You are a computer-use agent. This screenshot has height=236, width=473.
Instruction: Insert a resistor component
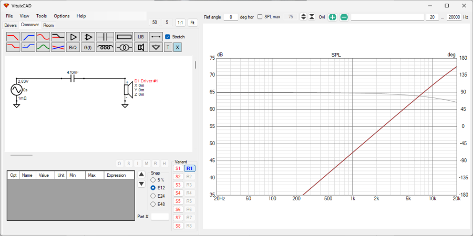[x=124, y=37]
